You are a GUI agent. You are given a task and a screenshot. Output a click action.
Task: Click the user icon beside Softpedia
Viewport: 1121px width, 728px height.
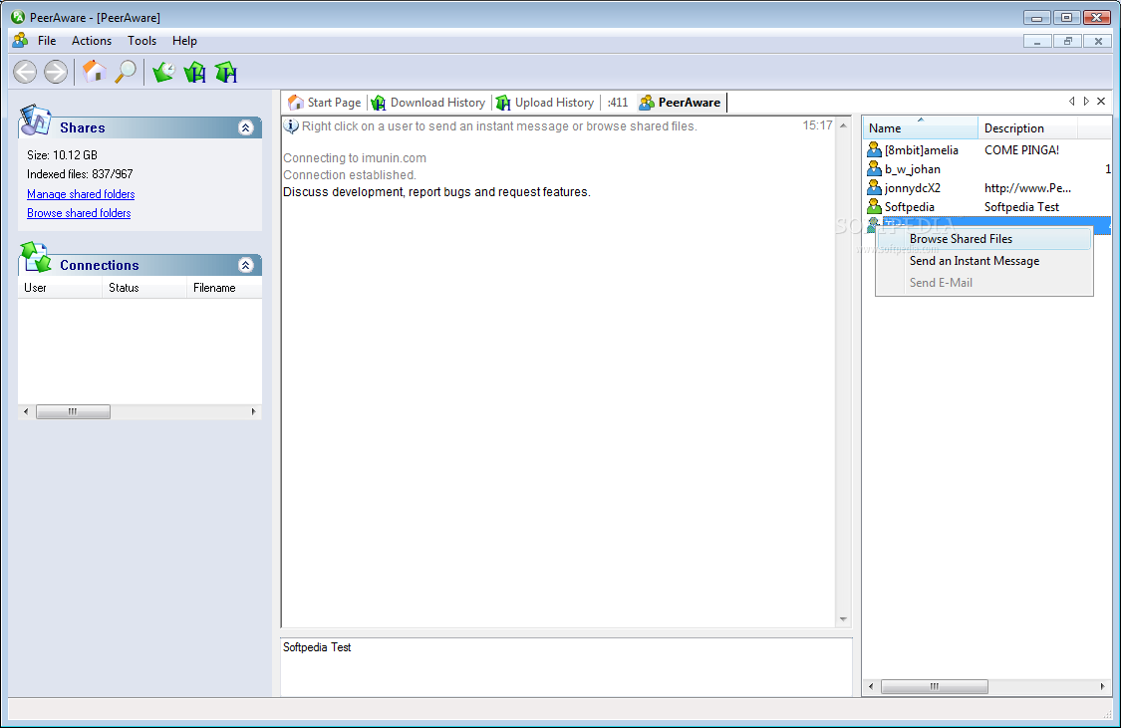click(x=874, y=206)
